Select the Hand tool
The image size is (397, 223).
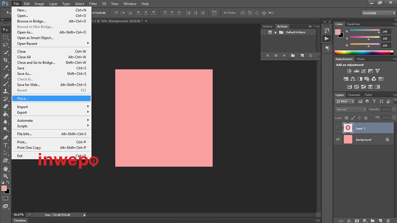(6, 168)
